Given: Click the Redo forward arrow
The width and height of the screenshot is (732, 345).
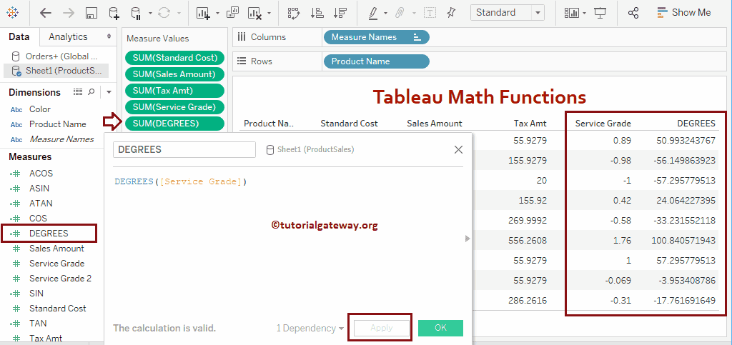Looking at the screenshot, I should point(69,13).
